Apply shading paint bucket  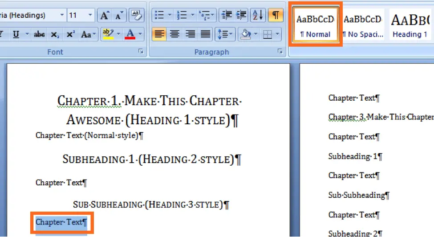pyautogui.click(x=246, y=34)
